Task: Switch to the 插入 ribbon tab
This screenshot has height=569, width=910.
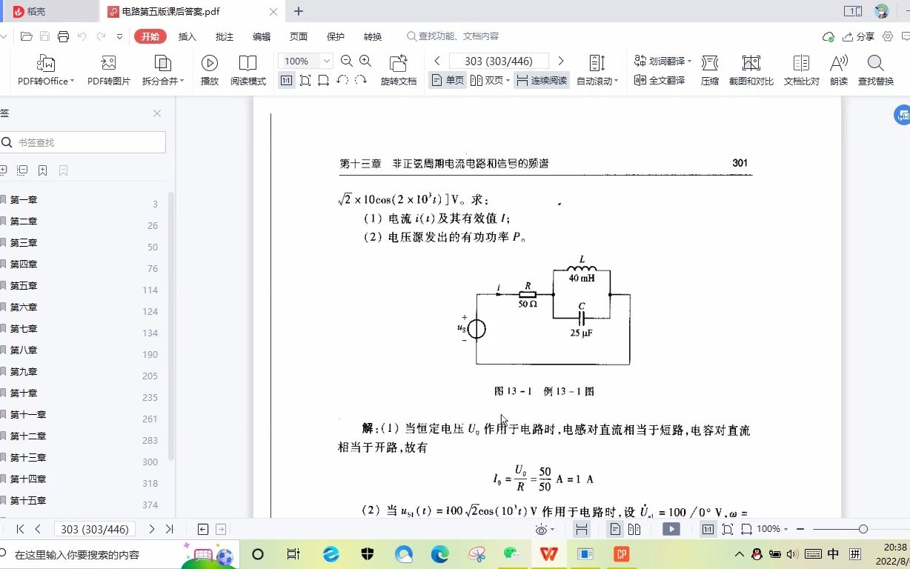Action: tap(187, 36)
